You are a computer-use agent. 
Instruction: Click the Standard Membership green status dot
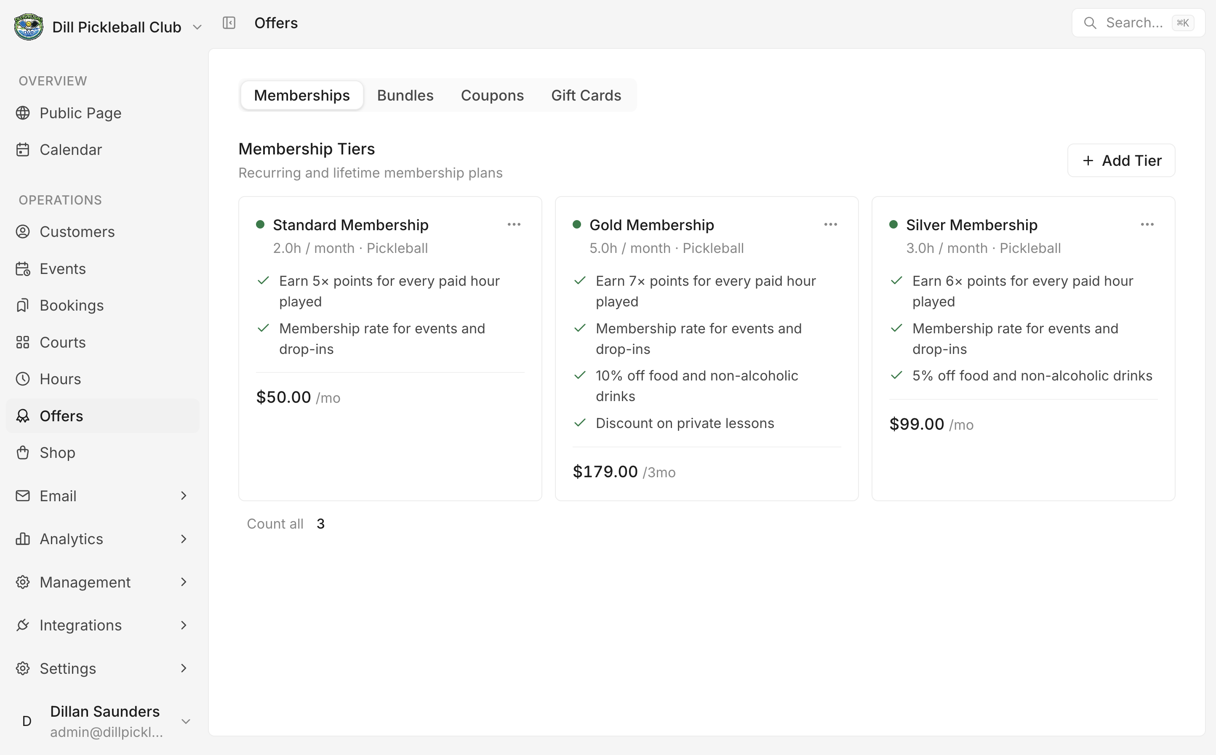[260, 225]
